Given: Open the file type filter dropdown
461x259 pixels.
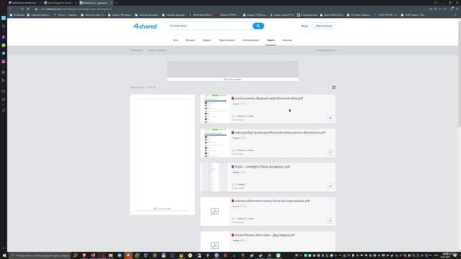Looking at the screenshot, I should 137,50.
